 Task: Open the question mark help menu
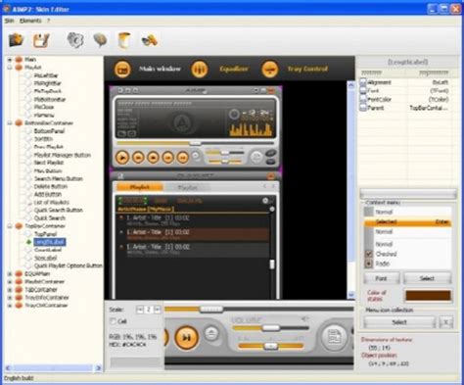coord(48,21)
